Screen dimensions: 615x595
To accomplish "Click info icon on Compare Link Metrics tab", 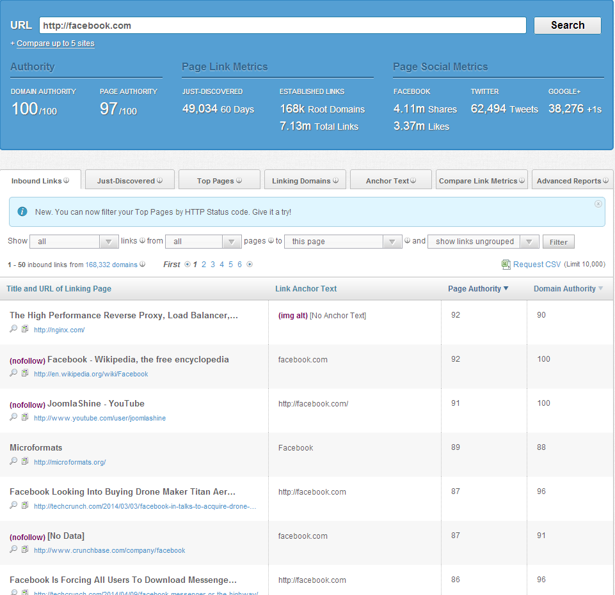I will (522, 180).
